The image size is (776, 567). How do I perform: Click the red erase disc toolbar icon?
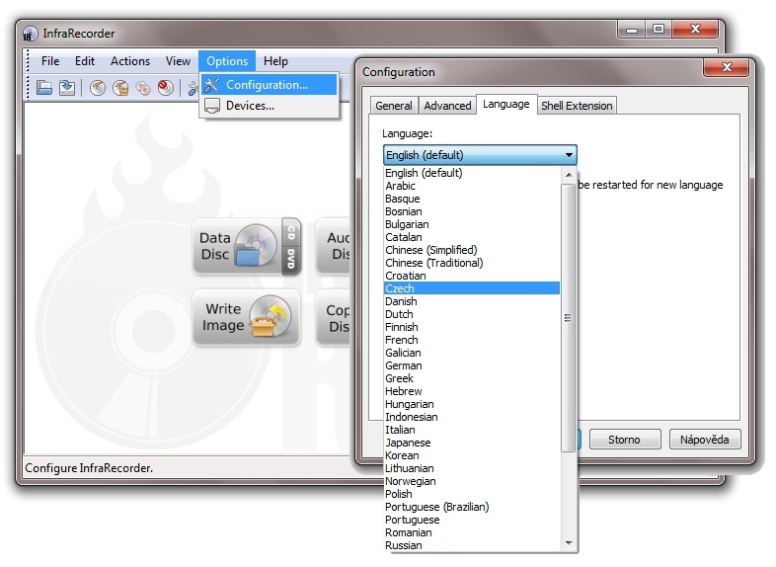[165, 88]
